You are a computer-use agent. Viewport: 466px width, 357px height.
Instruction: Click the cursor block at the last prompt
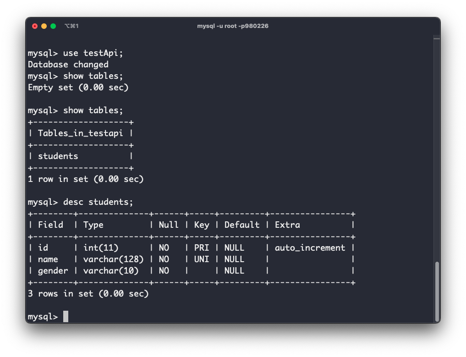tap(66, 317)
